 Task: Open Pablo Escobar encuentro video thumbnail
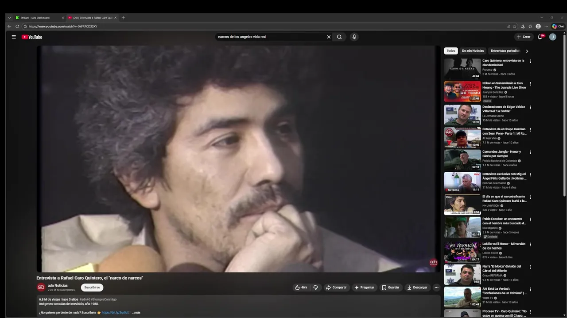462,227
